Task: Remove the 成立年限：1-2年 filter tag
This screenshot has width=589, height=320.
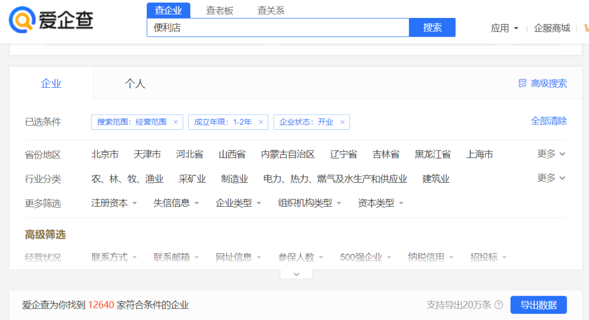Action: click(261, 122)
